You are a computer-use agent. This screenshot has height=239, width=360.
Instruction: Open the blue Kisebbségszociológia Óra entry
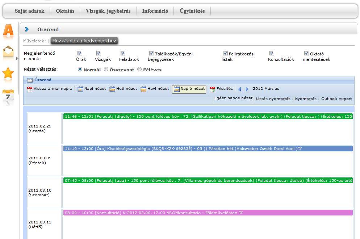208,148
